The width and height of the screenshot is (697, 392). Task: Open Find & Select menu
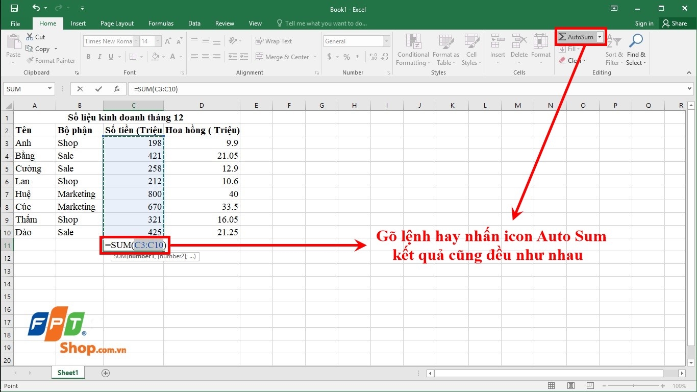(636, 50)
